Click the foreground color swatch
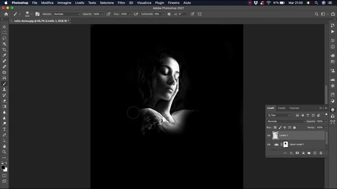 coord(3,167)
